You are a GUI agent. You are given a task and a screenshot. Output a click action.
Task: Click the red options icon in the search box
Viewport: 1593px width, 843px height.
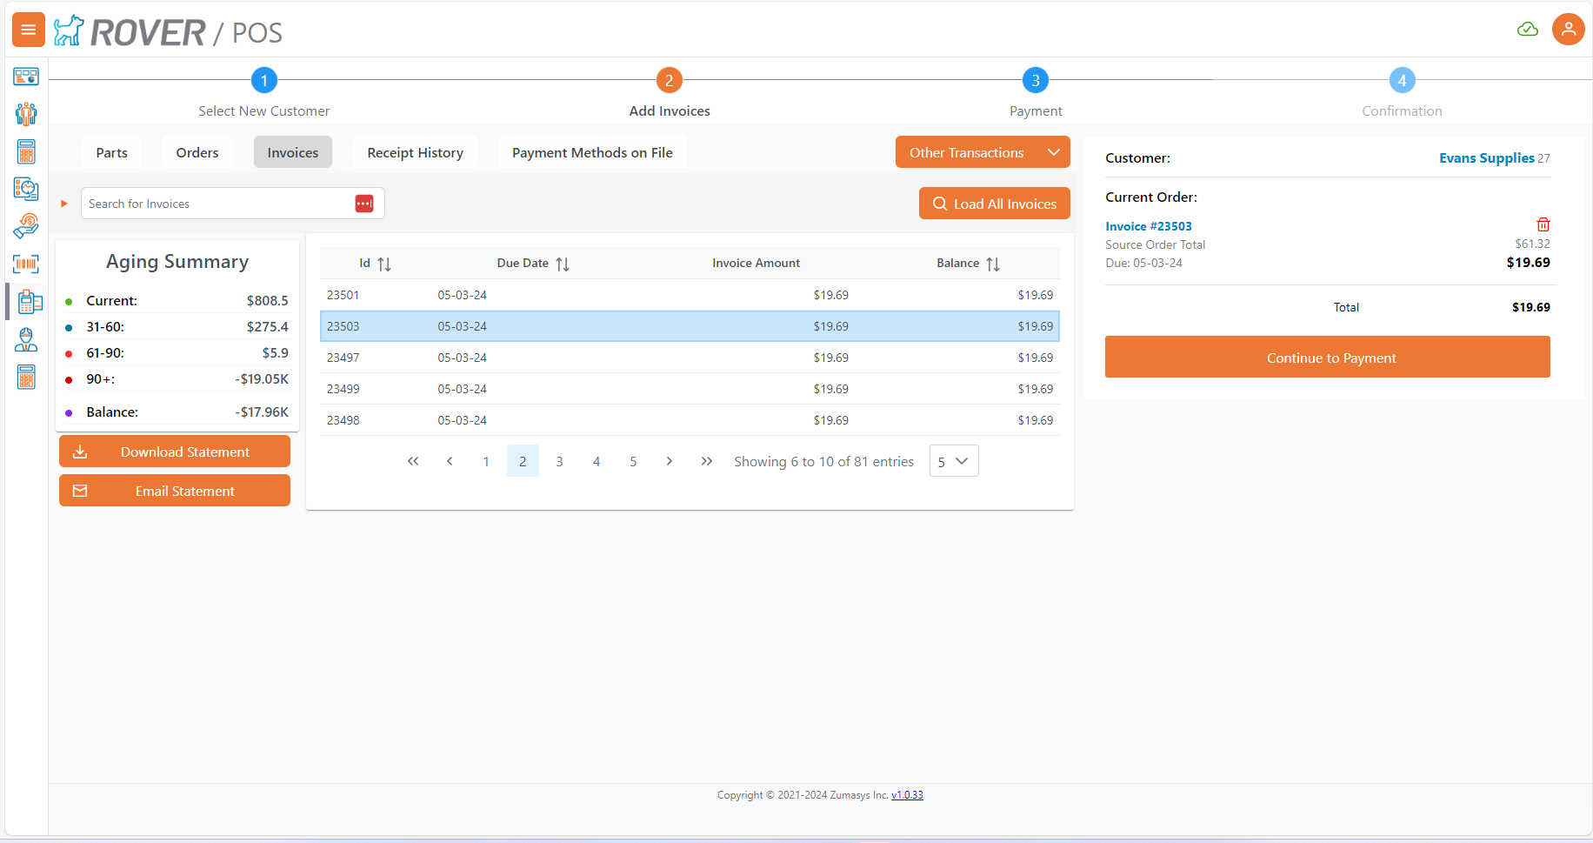coord(364,204)
